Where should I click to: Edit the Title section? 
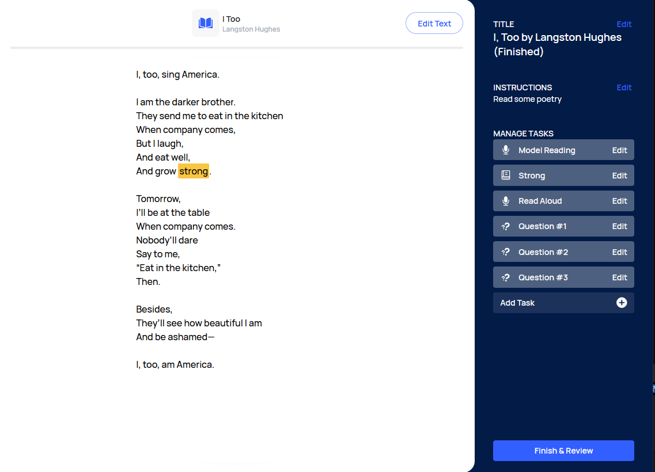tap(624, 24)
